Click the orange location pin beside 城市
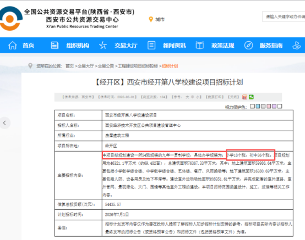Viewport: 305px width, 240px height. [x=151, y=19]
